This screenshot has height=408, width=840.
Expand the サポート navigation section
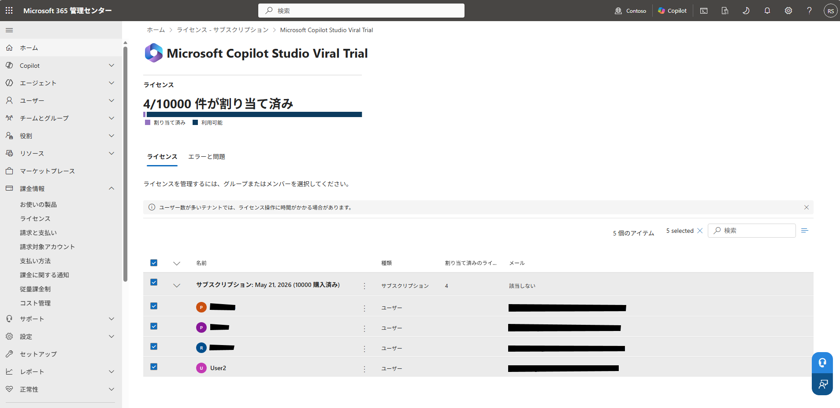112,319
